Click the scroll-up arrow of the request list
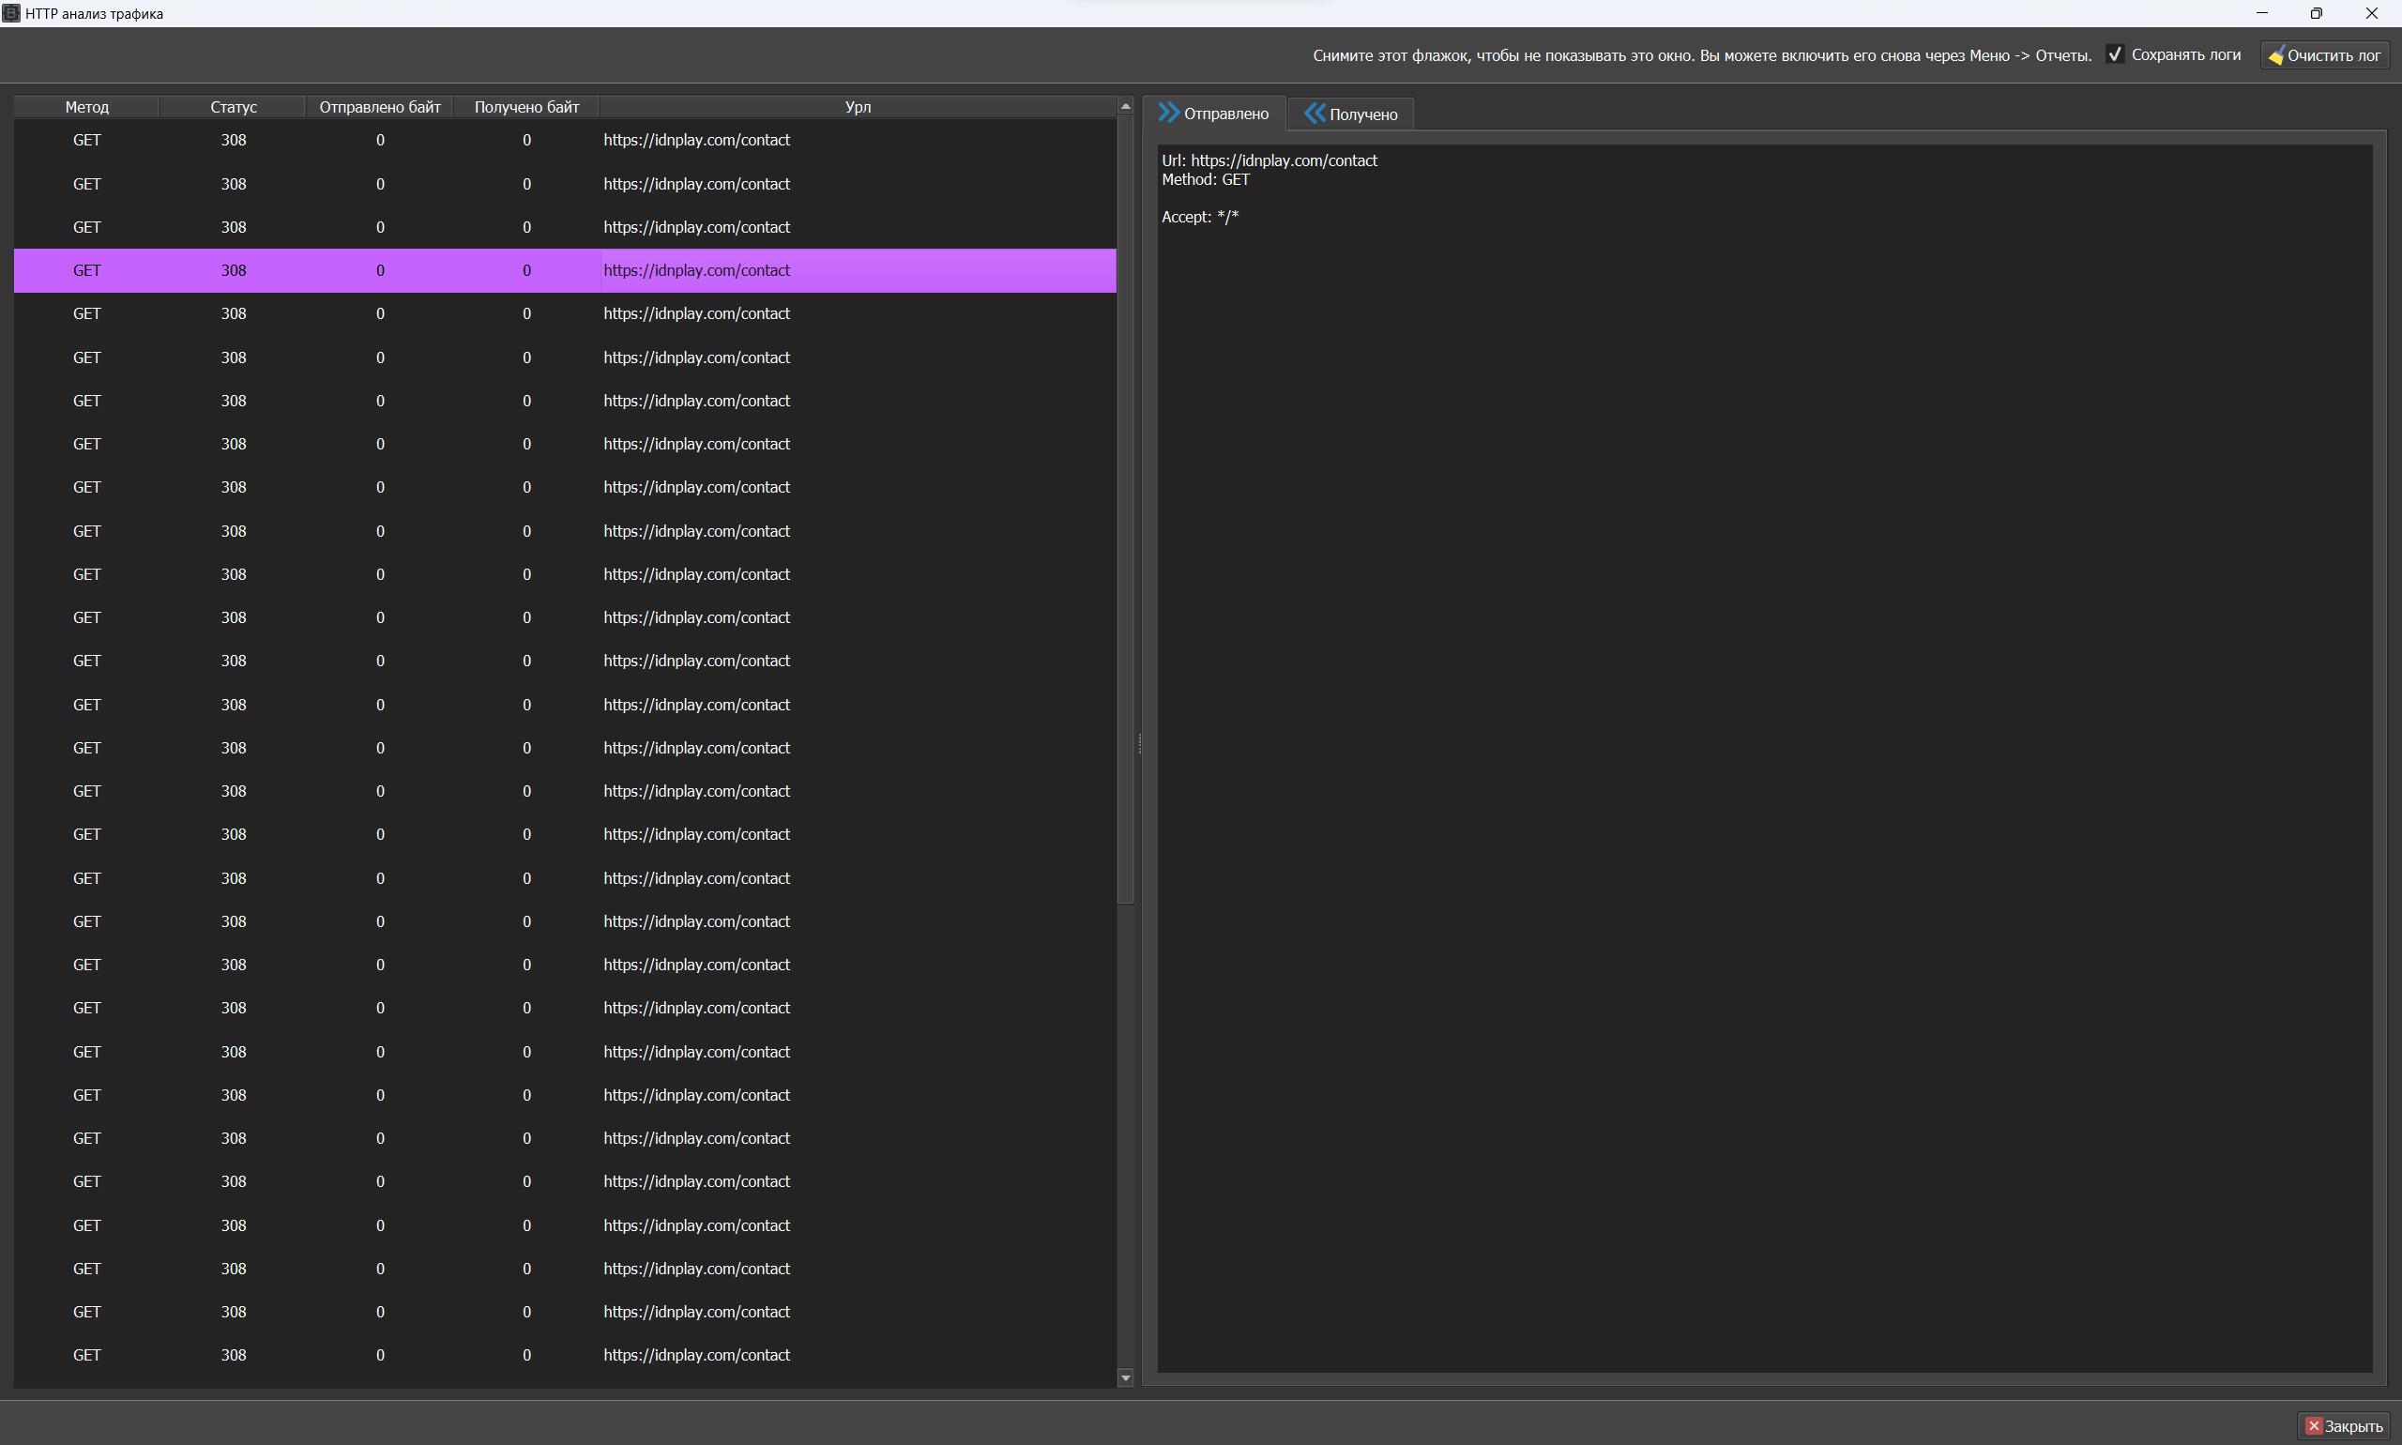Viewport: 2402px width, 1445px height. click(1126, 106)
